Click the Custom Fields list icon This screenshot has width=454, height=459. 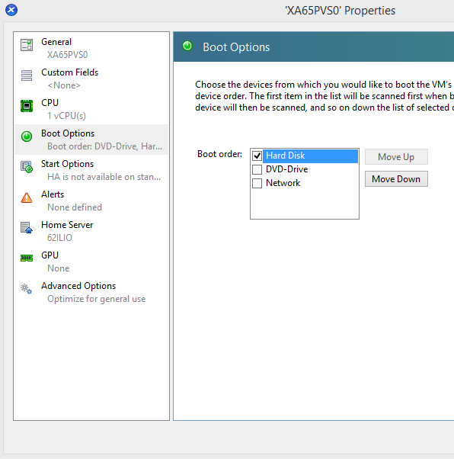(27, 75)
